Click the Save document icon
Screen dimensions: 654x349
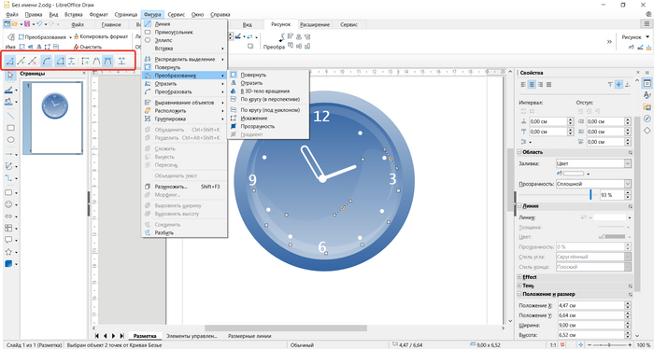[x=27, y=24]
